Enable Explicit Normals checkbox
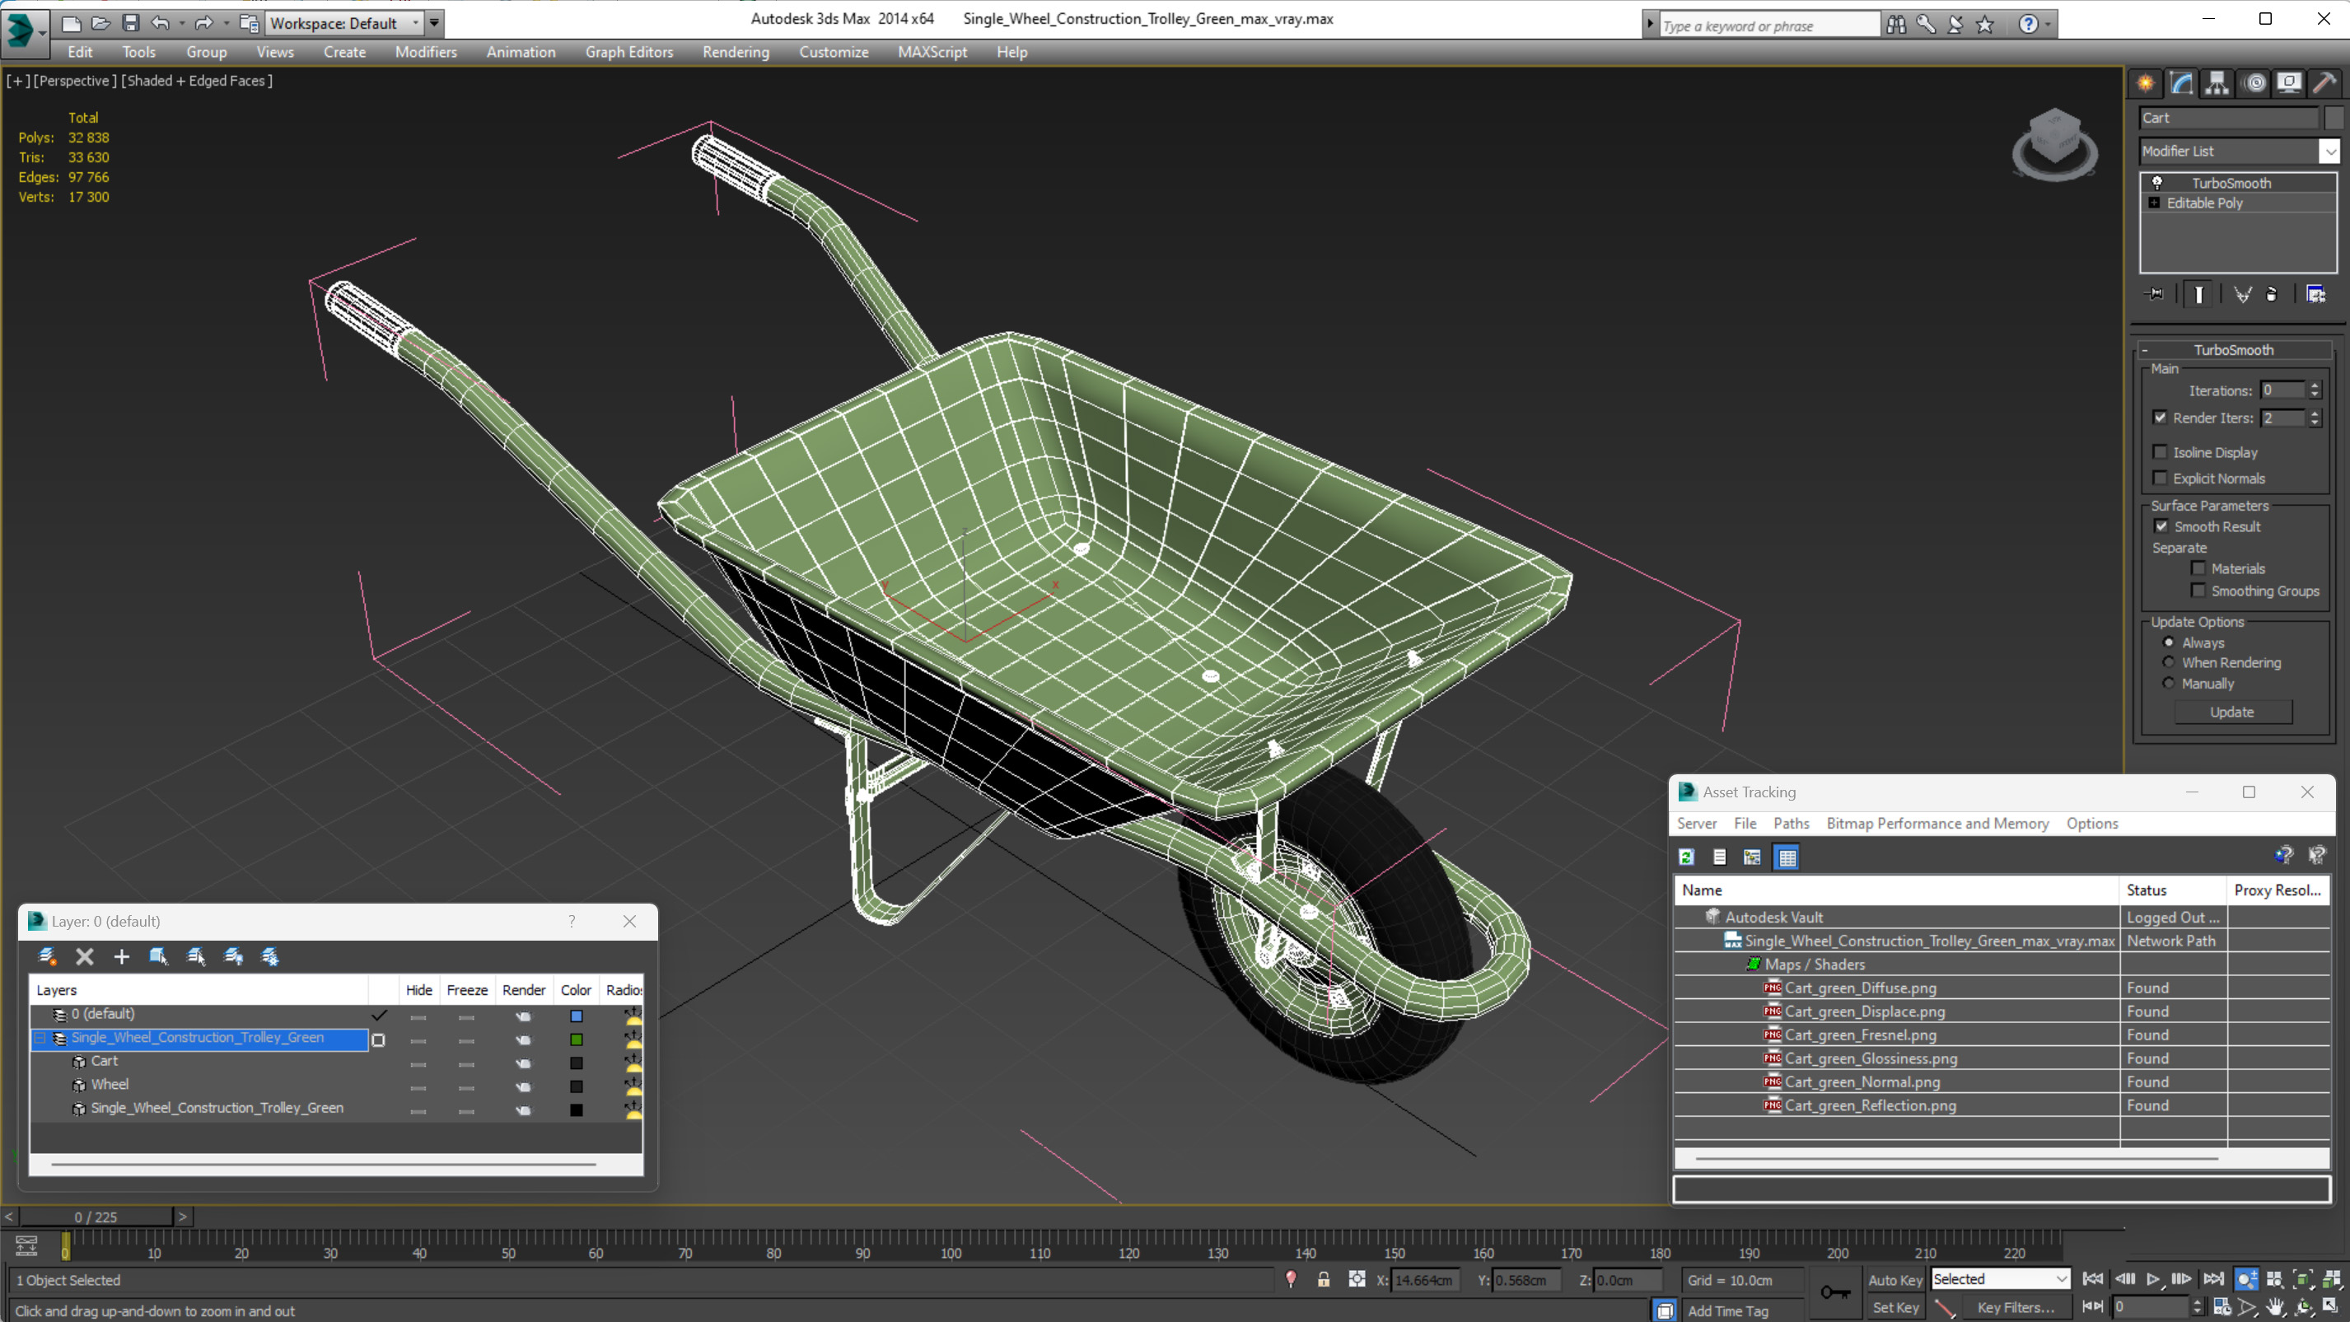The width and height of the screenshot is (2350, 1322). 2160,477
